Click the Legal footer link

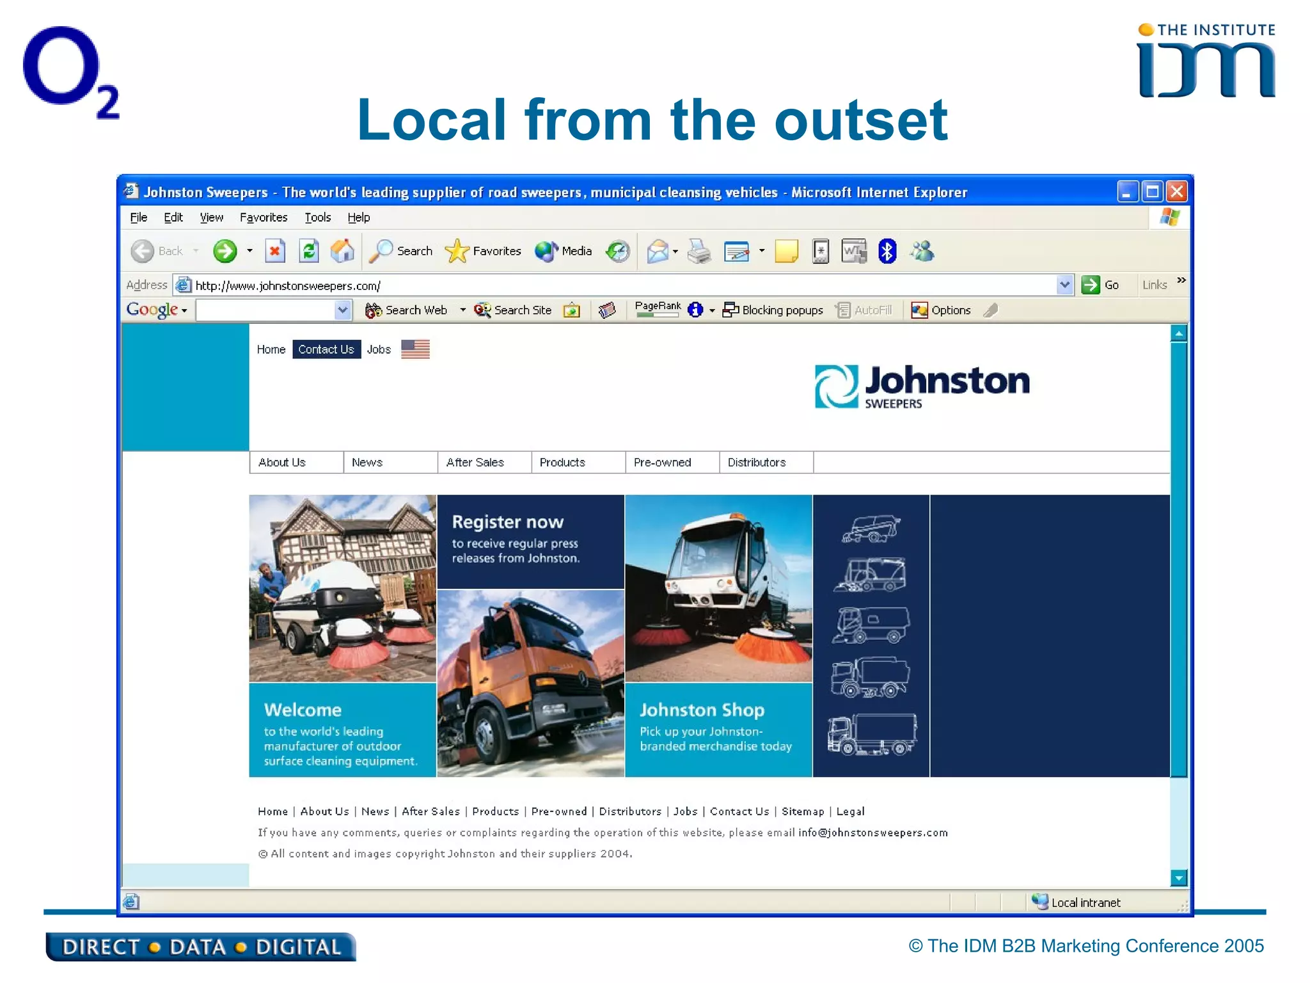tap(850, 811)
